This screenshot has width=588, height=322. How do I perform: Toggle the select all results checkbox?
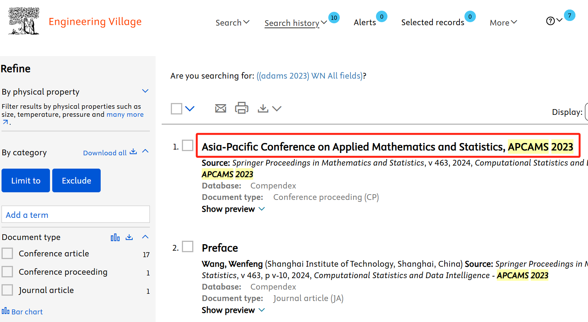click(177, 109)
